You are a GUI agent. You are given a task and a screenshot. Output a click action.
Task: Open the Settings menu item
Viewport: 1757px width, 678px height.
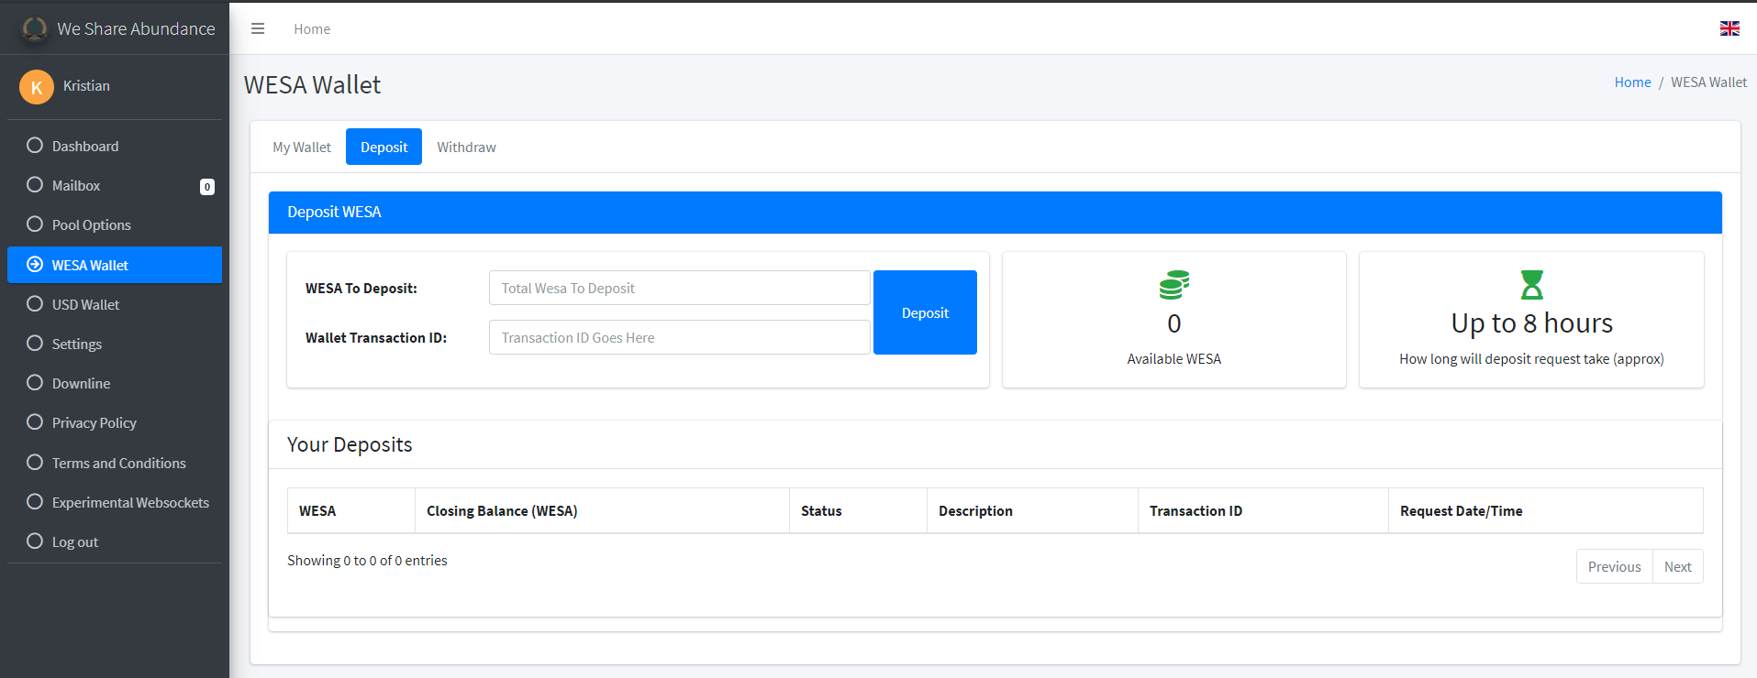click(115, 344)
